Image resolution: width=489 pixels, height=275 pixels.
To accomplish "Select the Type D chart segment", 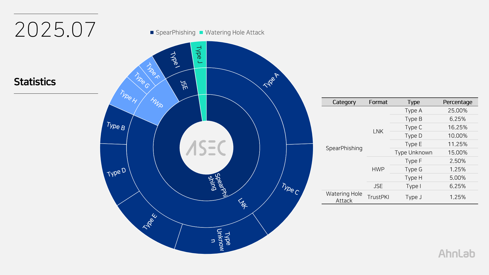I will click(x=116, y=172).
